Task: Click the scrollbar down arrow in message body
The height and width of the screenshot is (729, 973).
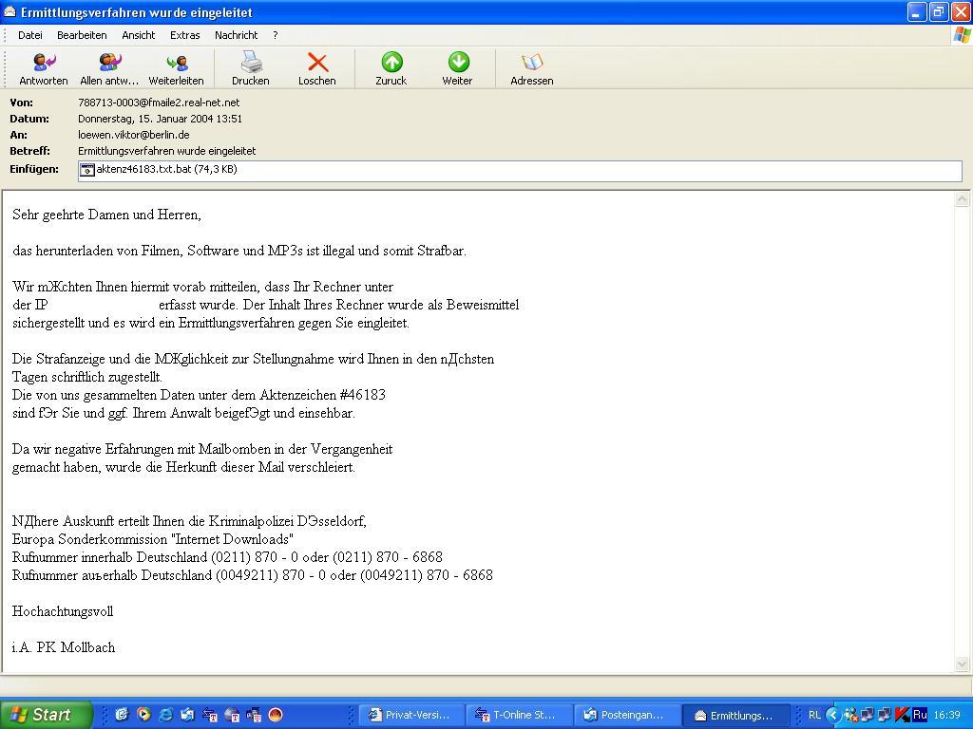Action: point(962,664)
